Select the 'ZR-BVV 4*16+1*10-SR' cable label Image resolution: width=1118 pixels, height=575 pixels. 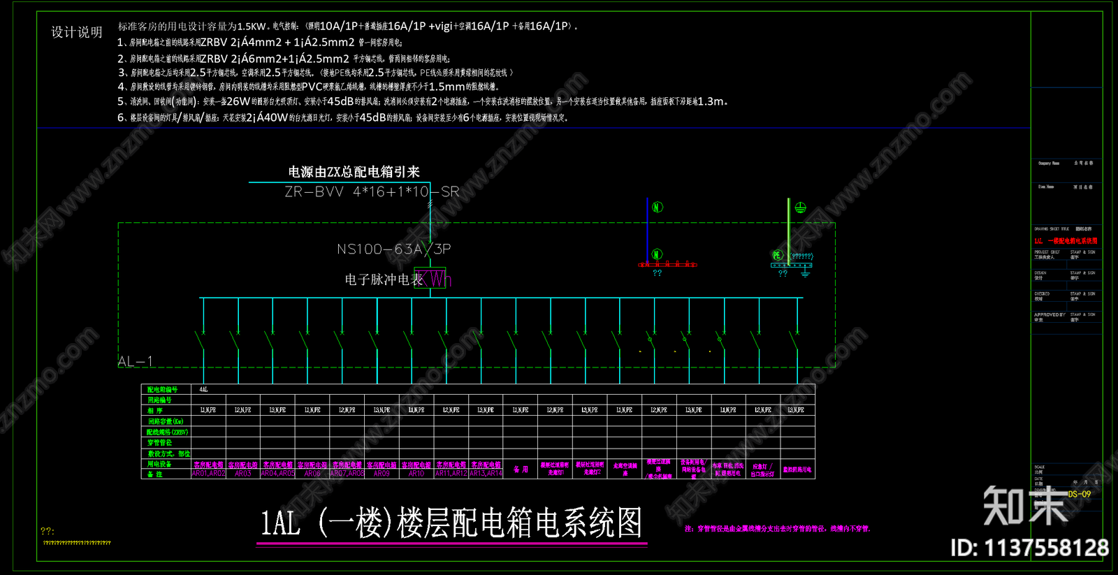pyautogui.click(x=372, y=191)
